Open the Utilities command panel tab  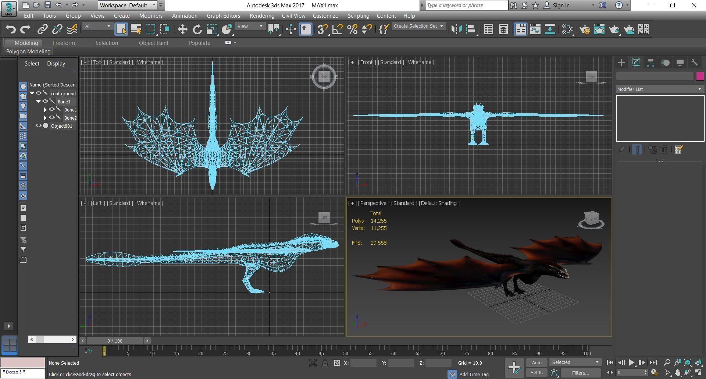coord(695,63)
